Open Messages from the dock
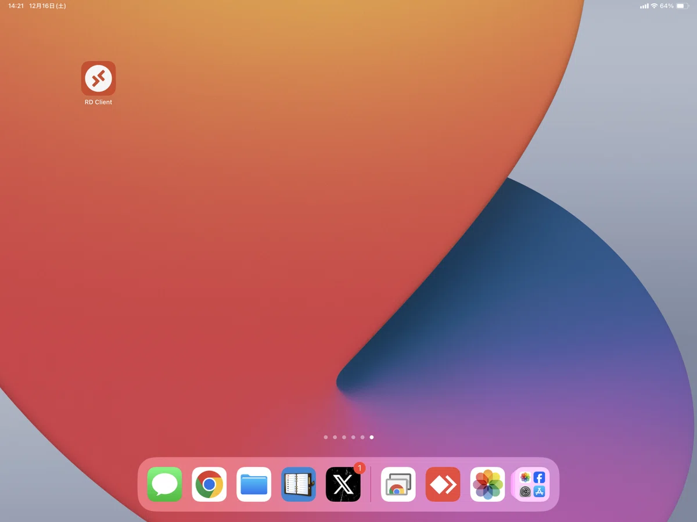 point(164,484)
